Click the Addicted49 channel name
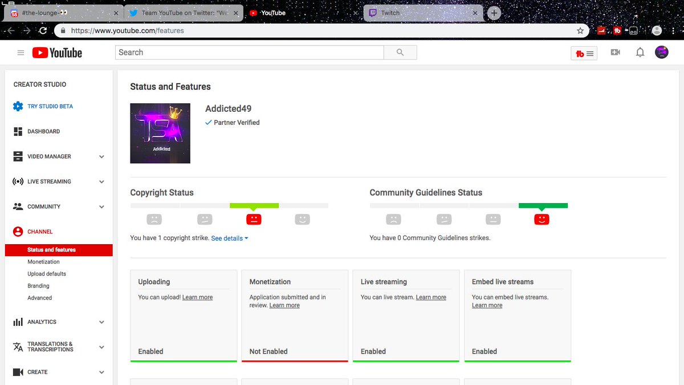Viewport: 684px width, 385px height. [228, 108]
